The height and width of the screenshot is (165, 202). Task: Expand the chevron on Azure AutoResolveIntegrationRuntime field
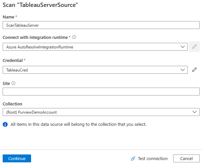pos(183,47)
